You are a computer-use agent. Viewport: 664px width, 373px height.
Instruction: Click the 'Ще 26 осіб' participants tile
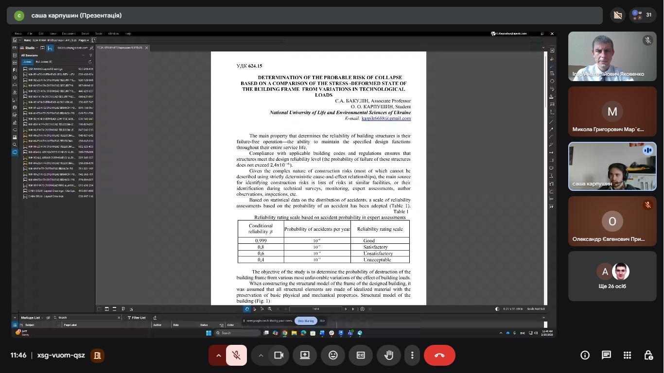click(612, 276)
